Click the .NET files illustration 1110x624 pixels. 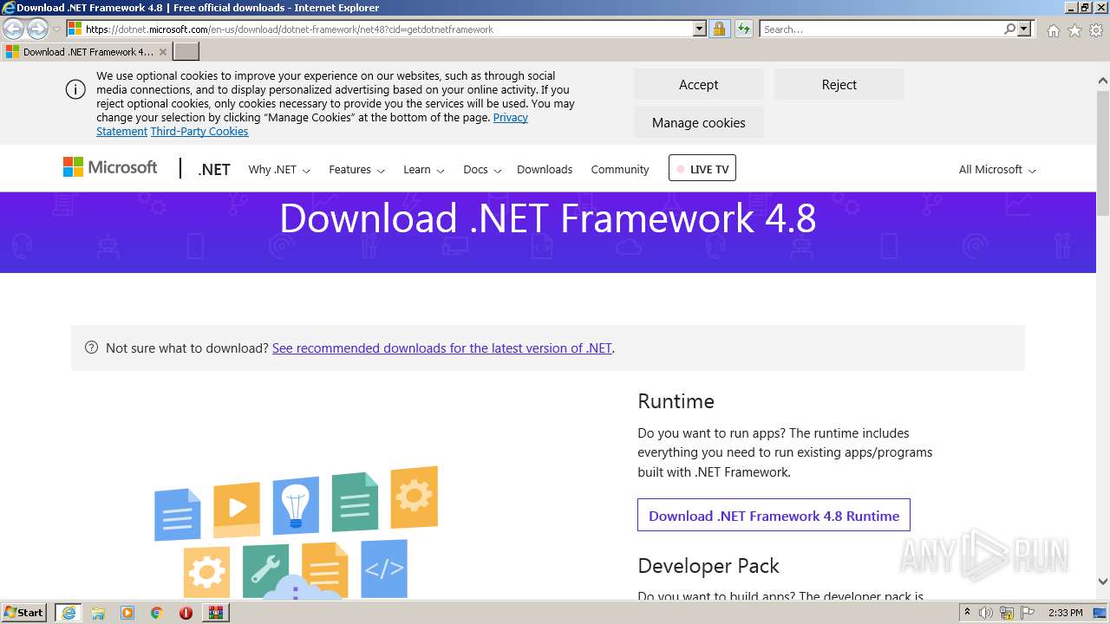click(296, 532)
